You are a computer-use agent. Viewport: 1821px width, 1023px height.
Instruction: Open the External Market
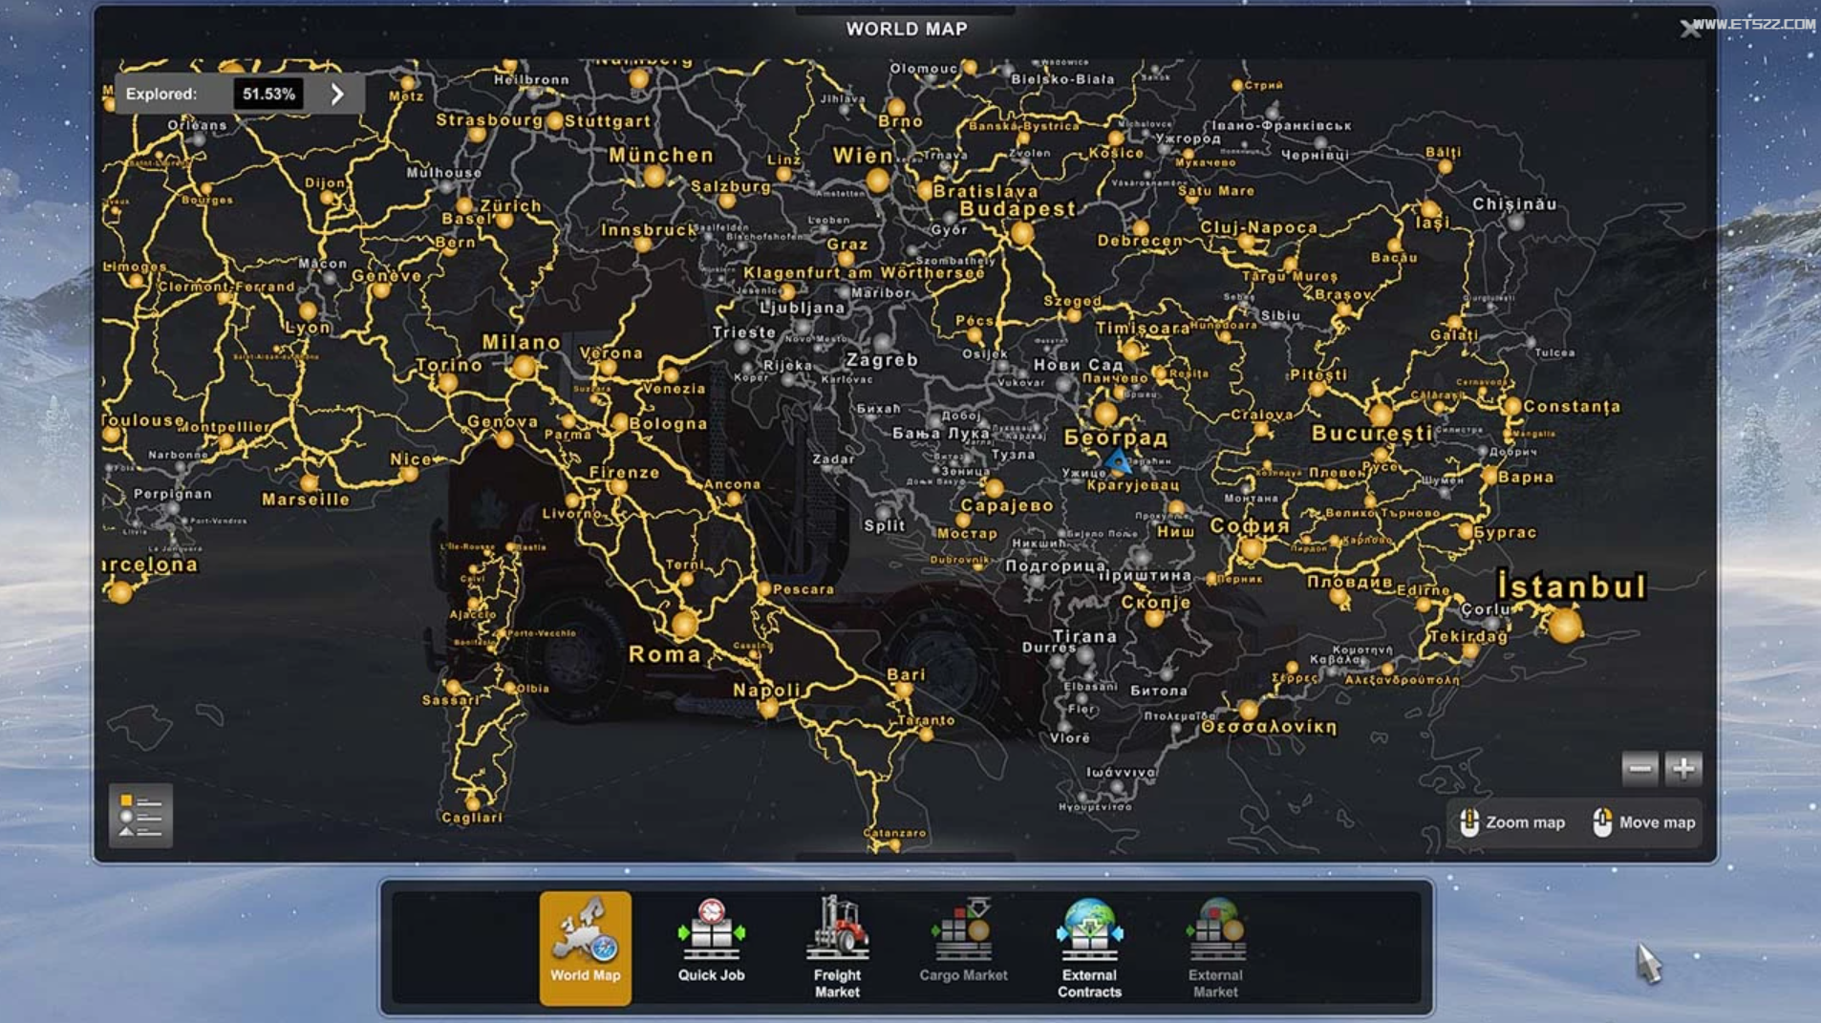tap(1215, 948)
